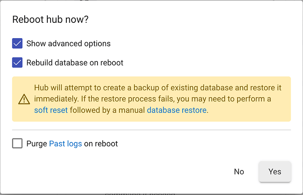The height and width of the screenshot is (195, 303).
Task: Confirm the reboot with Yes
Action: 275,171
